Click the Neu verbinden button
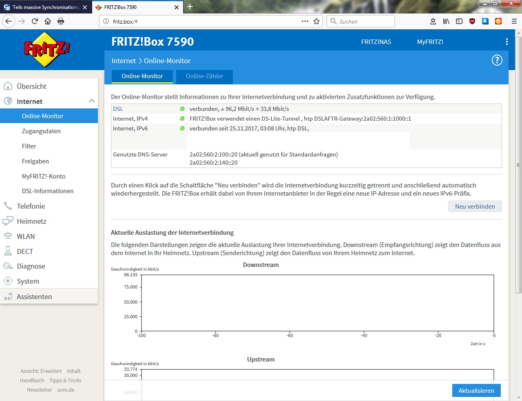The width and height of the screenshot is (522, 401). click(475, 206)
